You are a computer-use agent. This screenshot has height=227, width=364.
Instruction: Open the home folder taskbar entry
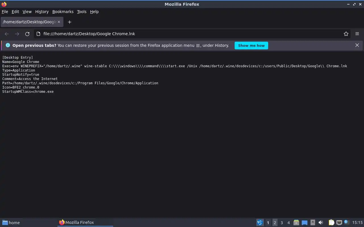tap(11, 222)
